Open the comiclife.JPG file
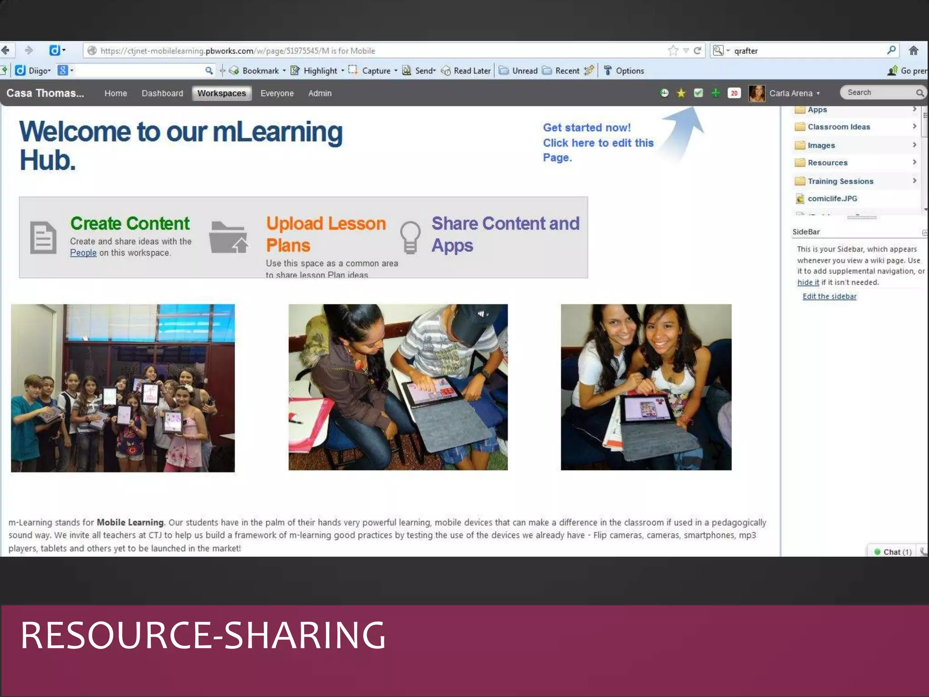929x697 pixels. (832, 198)
